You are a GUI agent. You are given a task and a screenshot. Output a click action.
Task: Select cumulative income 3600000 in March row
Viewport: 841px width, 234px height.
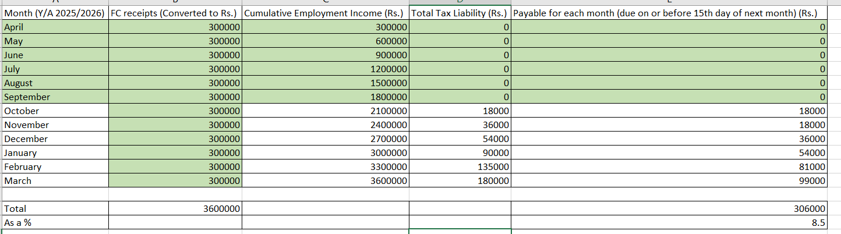pos(326,181)
